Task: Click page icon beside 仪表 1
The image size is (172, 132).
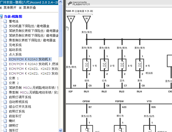Action: click(5, 78)
